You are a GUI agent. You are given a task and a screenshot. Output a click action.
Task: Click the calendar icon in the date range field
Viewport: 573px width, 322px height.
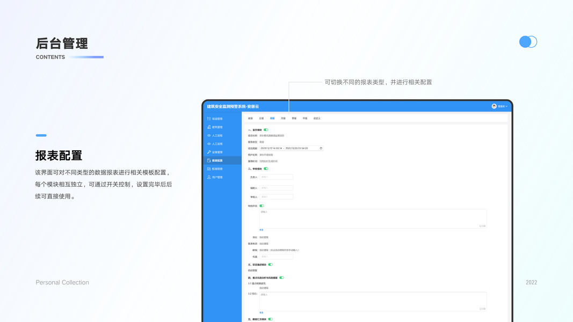321,148
